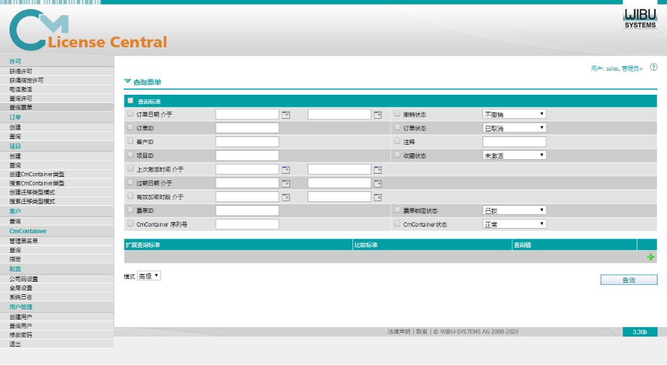
Task: Click 退出 to log out
Action: [15, 344]
